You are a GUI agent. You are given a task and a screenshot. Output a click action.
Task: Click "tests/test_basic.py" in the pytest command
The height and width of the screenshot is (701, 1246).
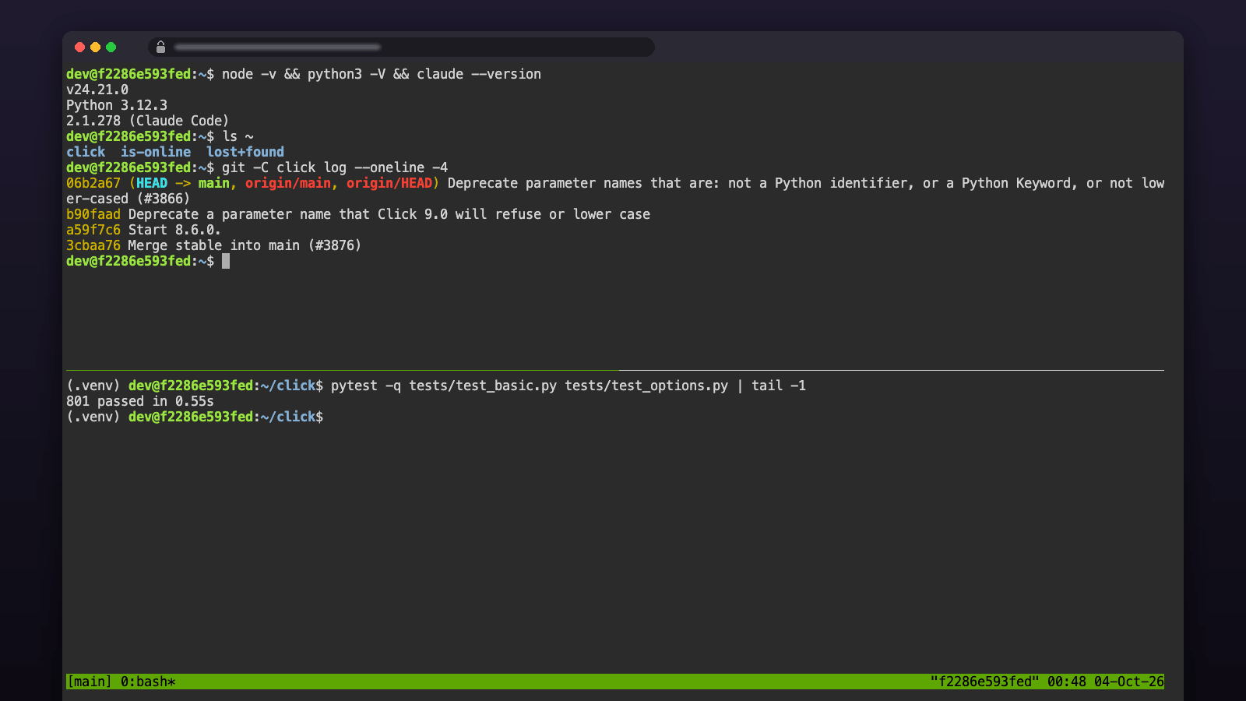[483, 386]
